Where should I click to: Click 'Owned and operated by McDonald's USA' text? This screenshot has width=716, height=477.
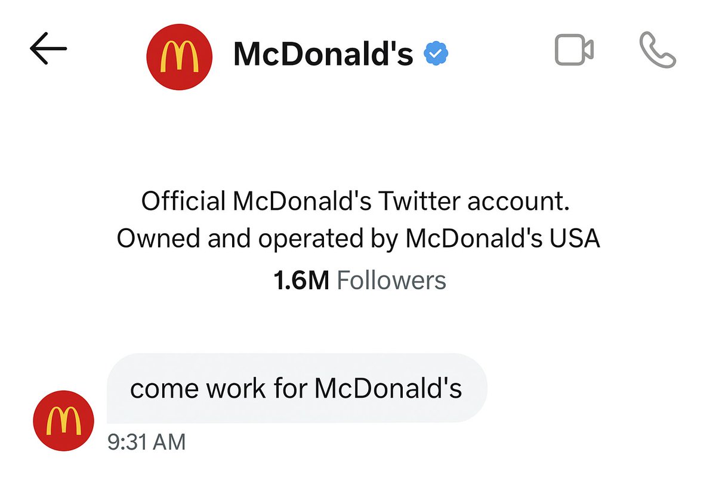(x=358, y=239)
